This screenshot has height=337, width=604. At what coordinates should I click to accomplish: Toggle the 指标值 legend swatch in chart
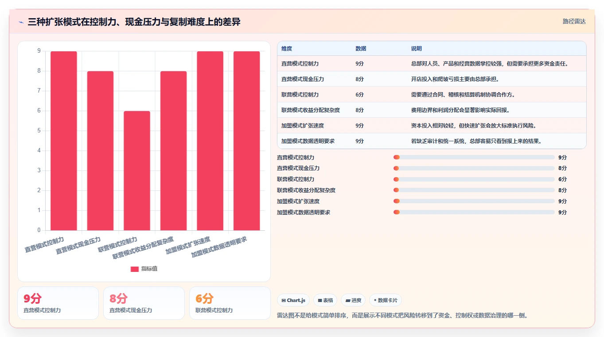[135, 269]
